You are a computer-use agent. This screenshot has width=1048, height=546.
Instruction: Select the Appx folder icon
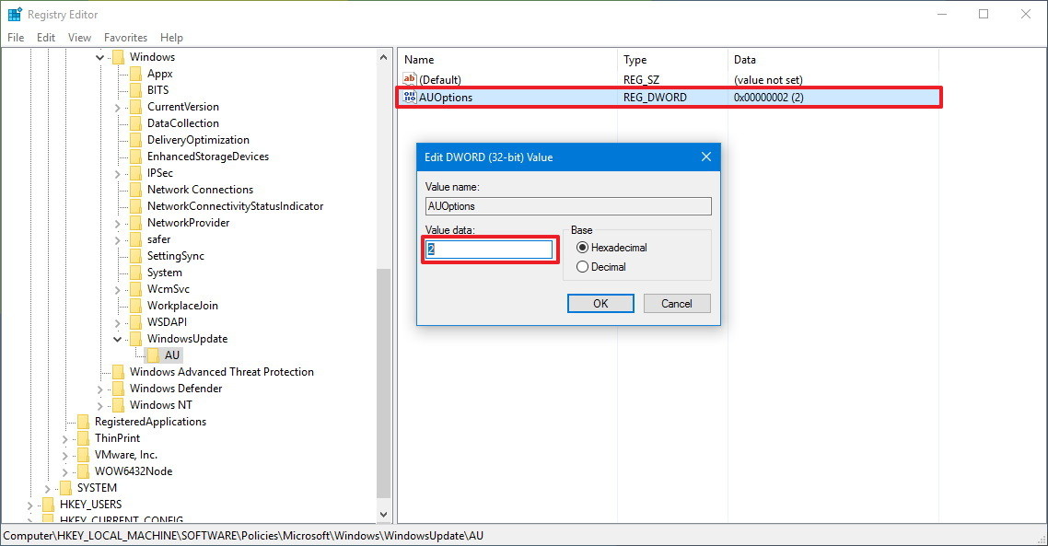click(135, 74)
